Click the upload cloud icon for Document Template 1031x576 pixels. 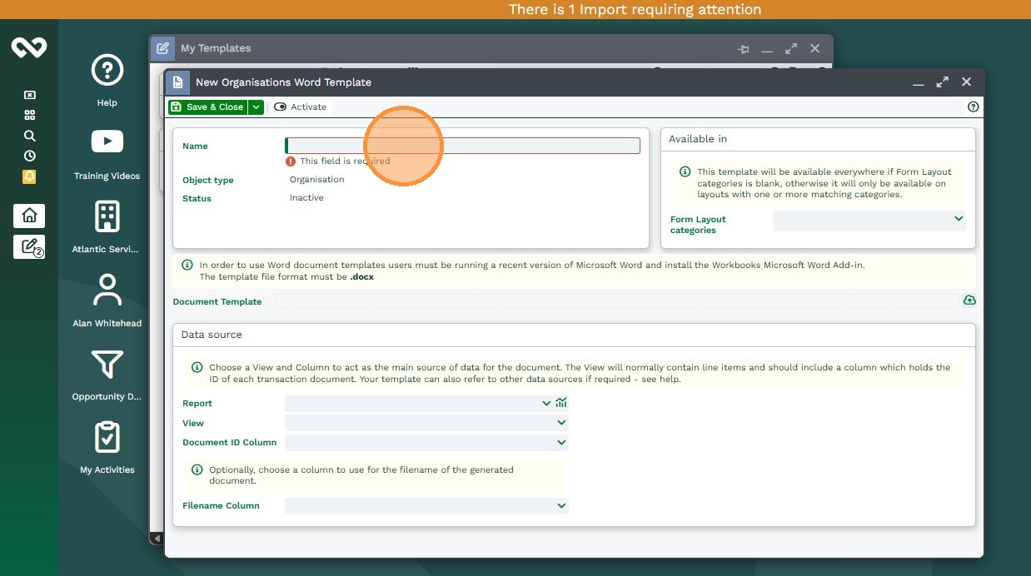969,300
